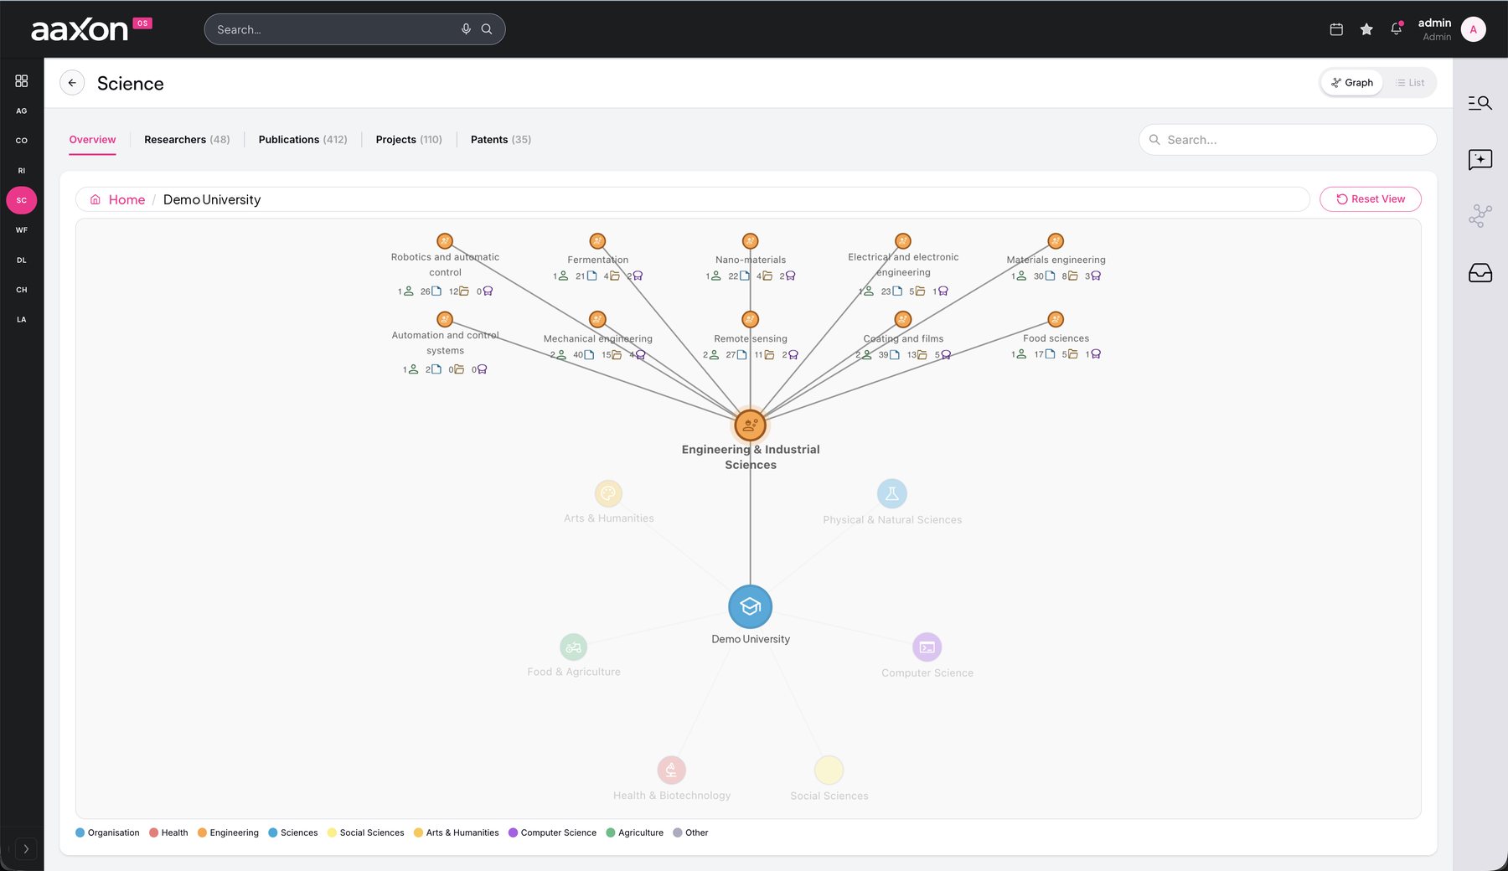Open the network graph icon on right rail
Image resolution: width=1508 pixels, height=871 pixels.
[1480, 216]
